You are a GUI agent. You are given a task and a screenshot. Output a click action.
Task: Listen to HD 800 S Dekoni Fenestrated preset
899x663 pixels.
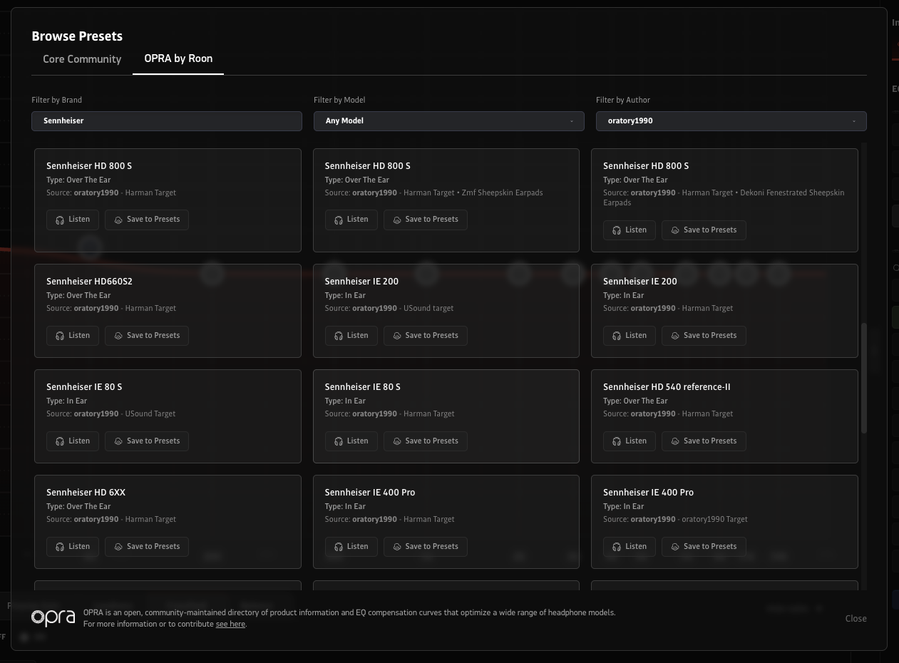(x=630, y=230)
